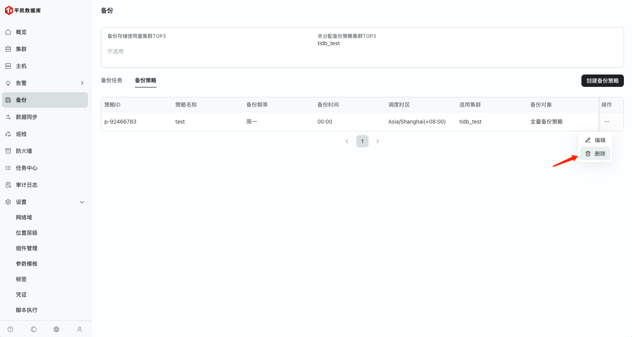The height and width of the screenshot is (337, 632).
Task: Click the 平凯数据库 logo
Action: coord(23,10)
